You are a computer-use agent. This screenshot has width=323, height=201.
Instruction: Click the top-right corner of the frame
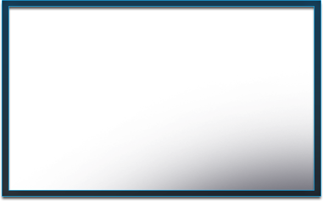point(318,3)
